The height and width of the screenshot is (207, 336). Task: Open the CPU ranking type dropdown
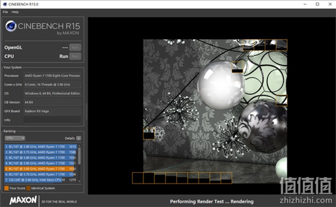coord(15,138)
